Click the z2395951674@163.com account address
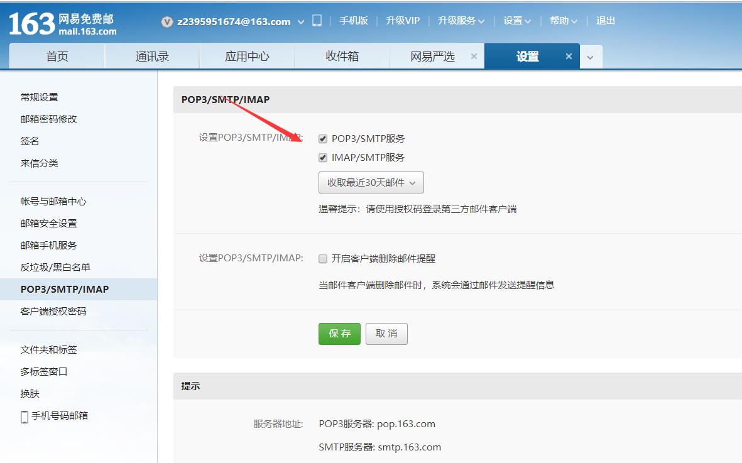The height and width of the screenshot is (463, 742). click(234, 22)
